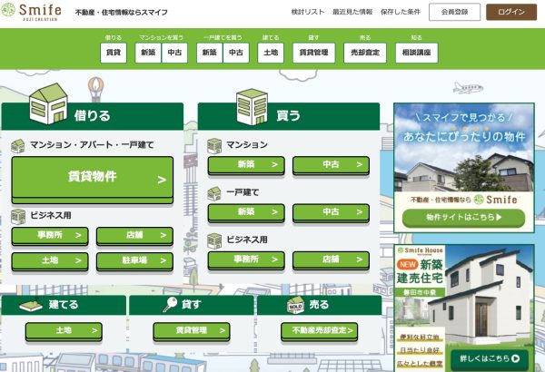The width and height of the screenshot is (545, 372).
Task: Select 賃貸管理 in the green navigation bar
Action: click(x=314, y=53)
